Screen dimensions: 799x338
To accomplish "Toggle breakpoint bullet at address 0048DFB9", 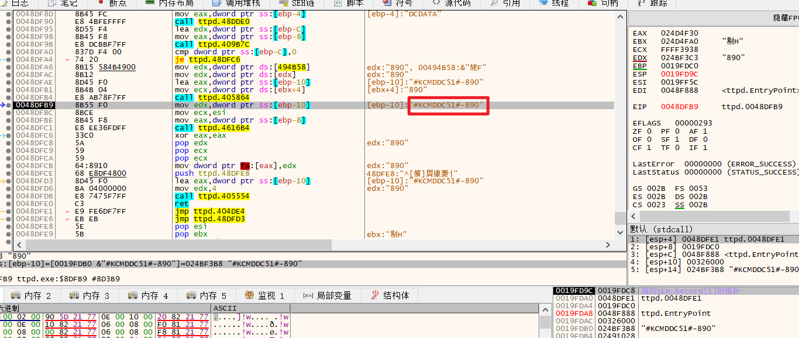I will (8, 105).
